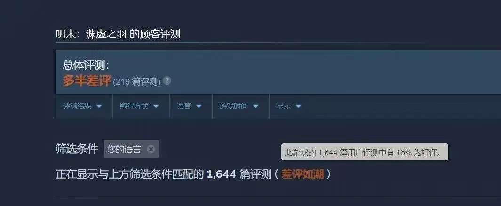Image resolution: width=501 pixels, height=206 pixels.
Task: Remove the 您的语言 filter with its X icon
Action: (151, 149)
